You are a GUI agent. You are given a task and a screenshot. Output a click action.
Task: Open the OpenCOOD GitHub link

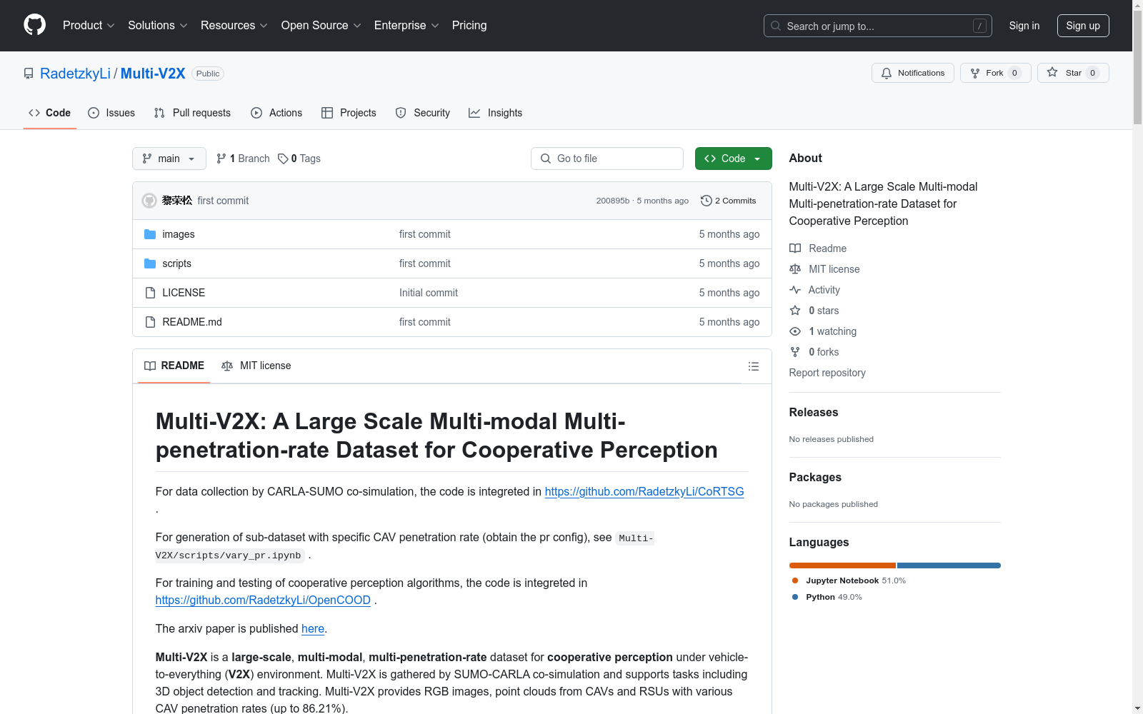pyautogui.click(x=263, y=600)
